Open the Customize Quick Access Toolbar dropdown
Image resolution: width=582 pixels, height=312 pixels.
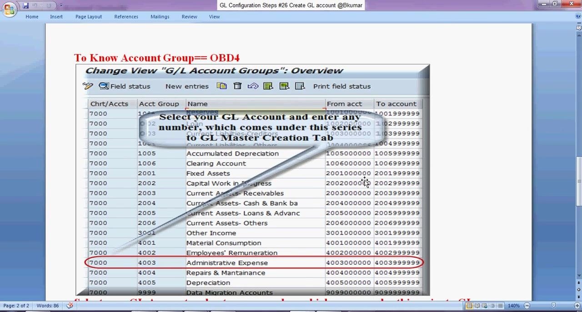coord(61,5)
